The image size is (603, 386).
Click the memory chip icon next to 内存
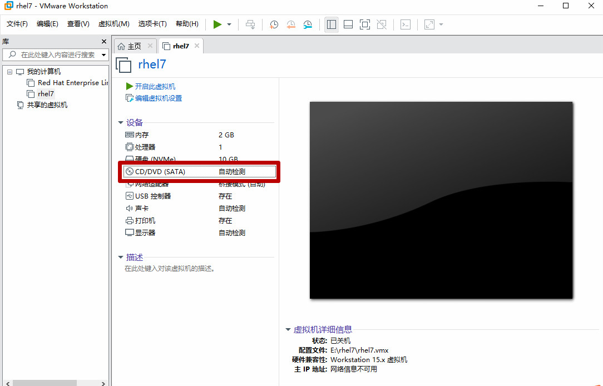(130, 135)
